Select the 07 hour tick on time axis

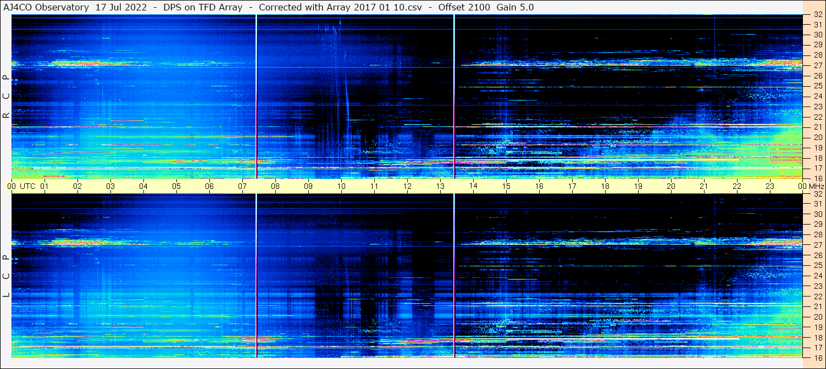(x=242, y=186)
